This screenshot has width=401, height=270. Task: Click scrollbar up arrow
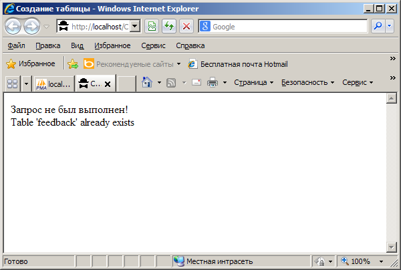391,98
